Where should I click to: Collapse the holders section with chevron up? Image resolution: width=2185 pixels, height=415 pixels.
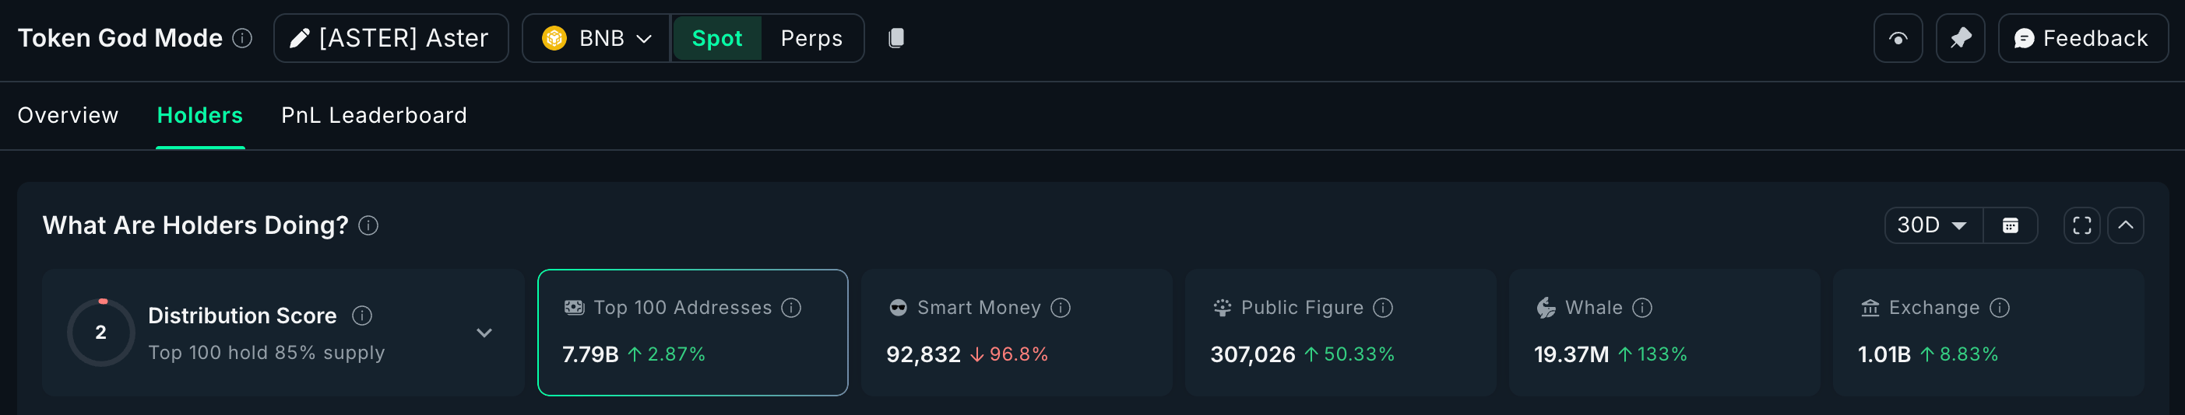pyautogui.click(x=2125, y=225)
